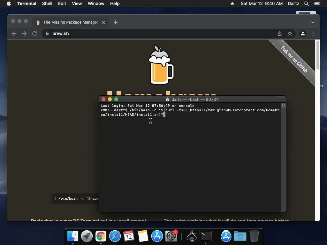The height and width of the screenshot is (245, 327).
Task: Open the Downloads folder in Dock
Action: pyautogui.click(x=240, y=236)
